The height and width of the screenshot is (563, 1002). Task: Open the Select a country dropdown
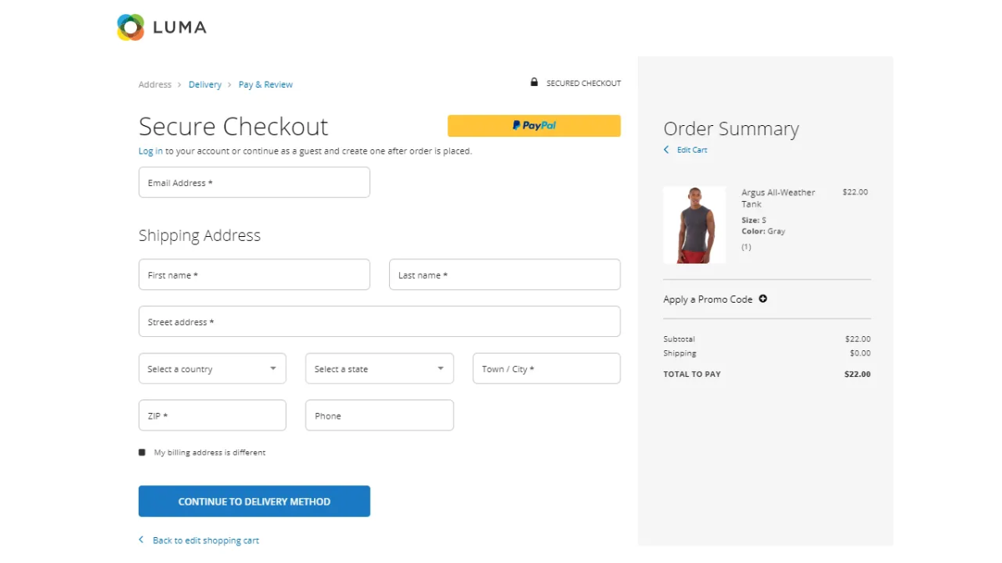tap(212, 369)
